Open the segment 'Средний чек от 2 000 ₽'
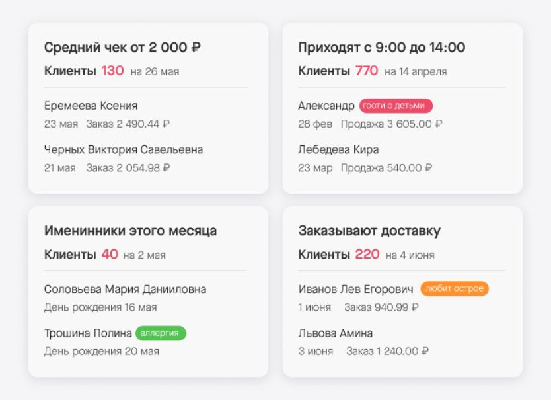 pyautogui.click(x=123, y=47)
